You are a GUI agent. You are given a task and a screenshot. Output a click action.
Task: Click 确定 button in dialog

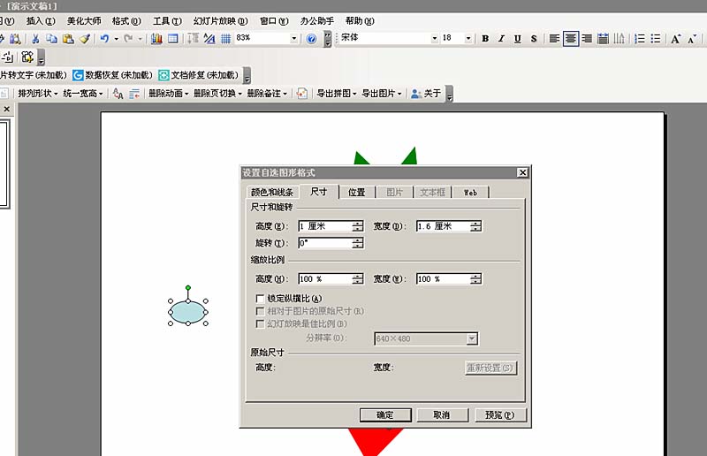385,415
